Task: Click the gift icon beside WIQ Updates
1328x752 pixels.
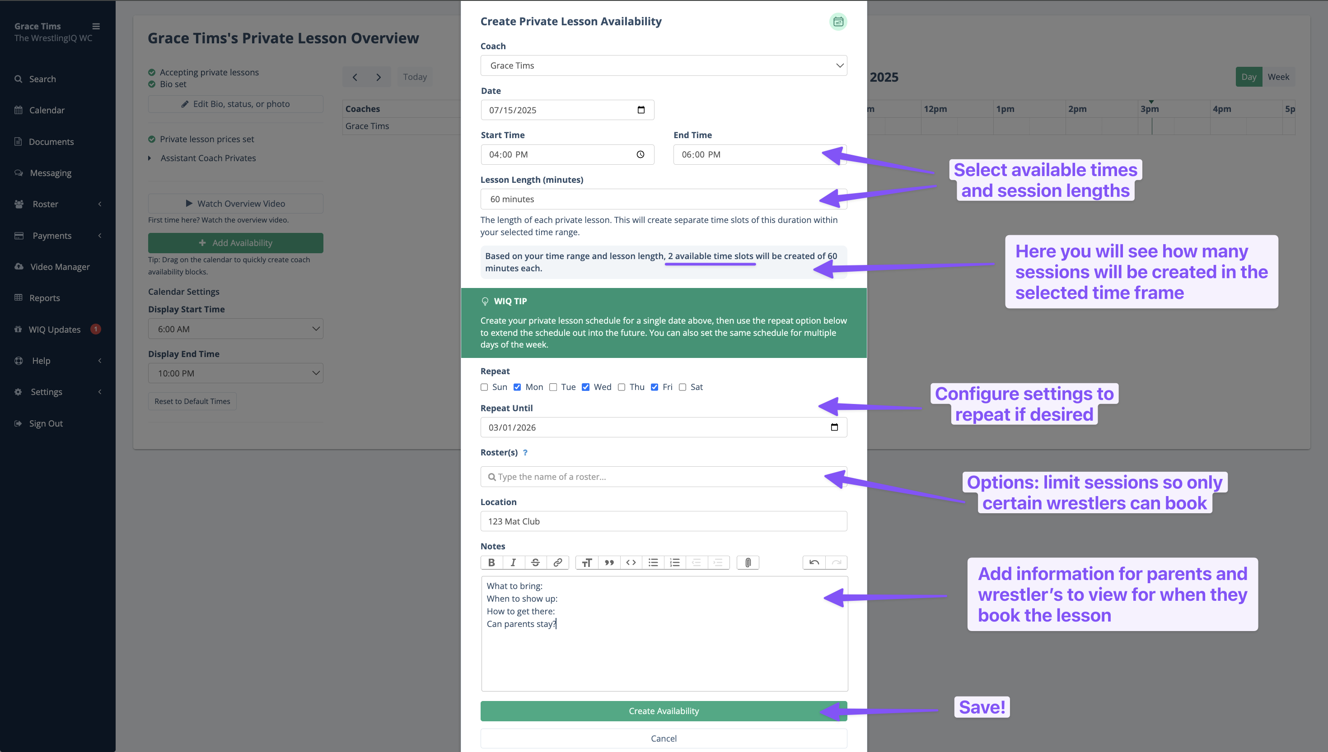Action: coord(18,329)
